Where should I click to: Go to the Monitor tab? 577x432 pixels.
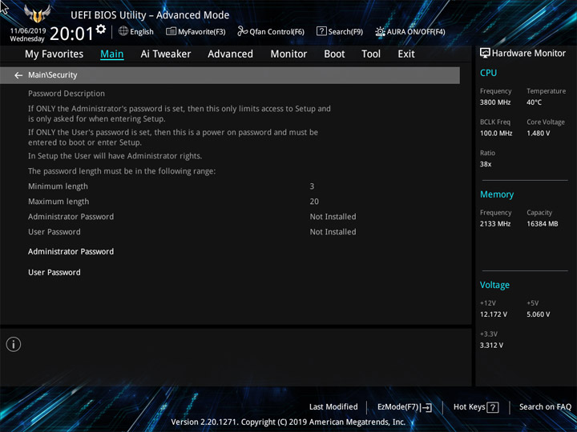click(x=288, y=54)
